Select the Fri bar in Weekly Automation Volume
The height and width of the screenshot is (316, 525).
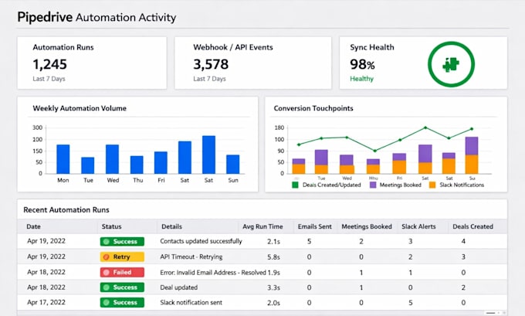coord(161,162)
